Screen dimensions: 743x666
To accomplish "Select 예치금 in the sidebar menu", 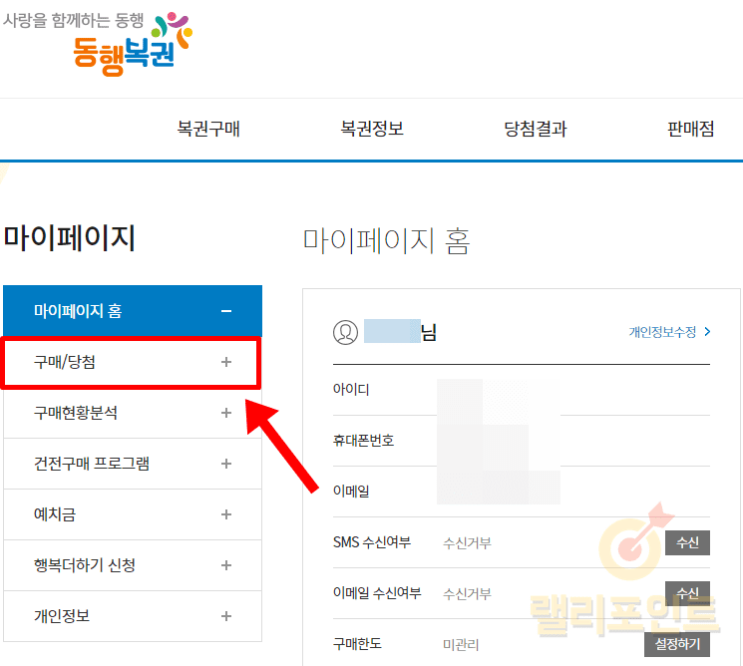I will [x=55, y=514].
